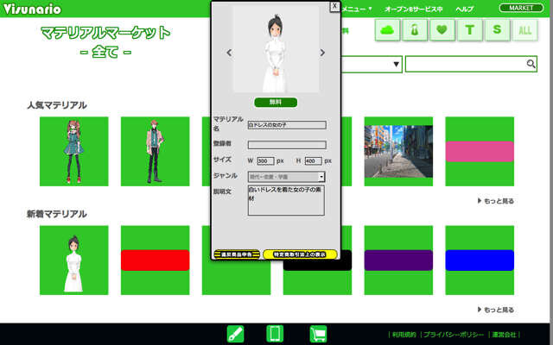Viewport: 553px width, 345px height.
Task: Show previous image with left chevron
Action: [x=229, y=53]
